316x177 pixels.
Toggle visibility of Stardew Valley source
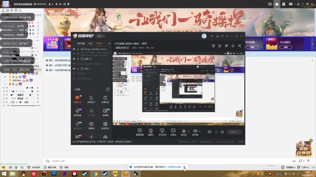click(74, 54)
